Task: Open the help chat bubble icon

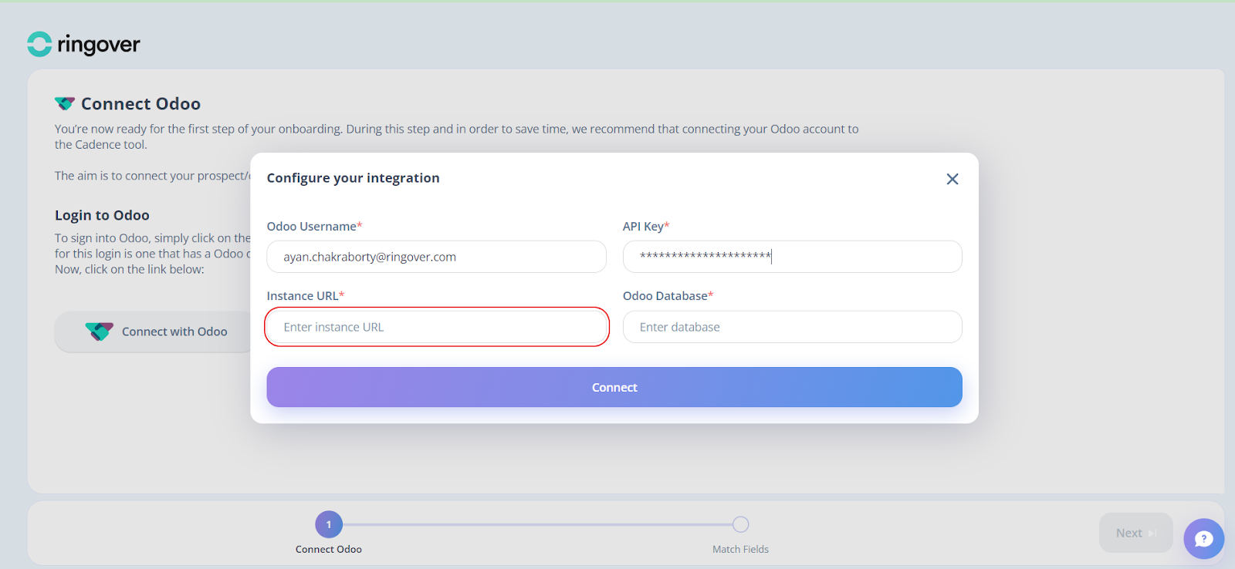Action: coord(1203,539)
